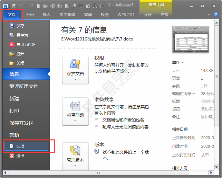This screenshot has width=222, height=178.
Task: Click the 139 word count value
Action: point(204,86)
